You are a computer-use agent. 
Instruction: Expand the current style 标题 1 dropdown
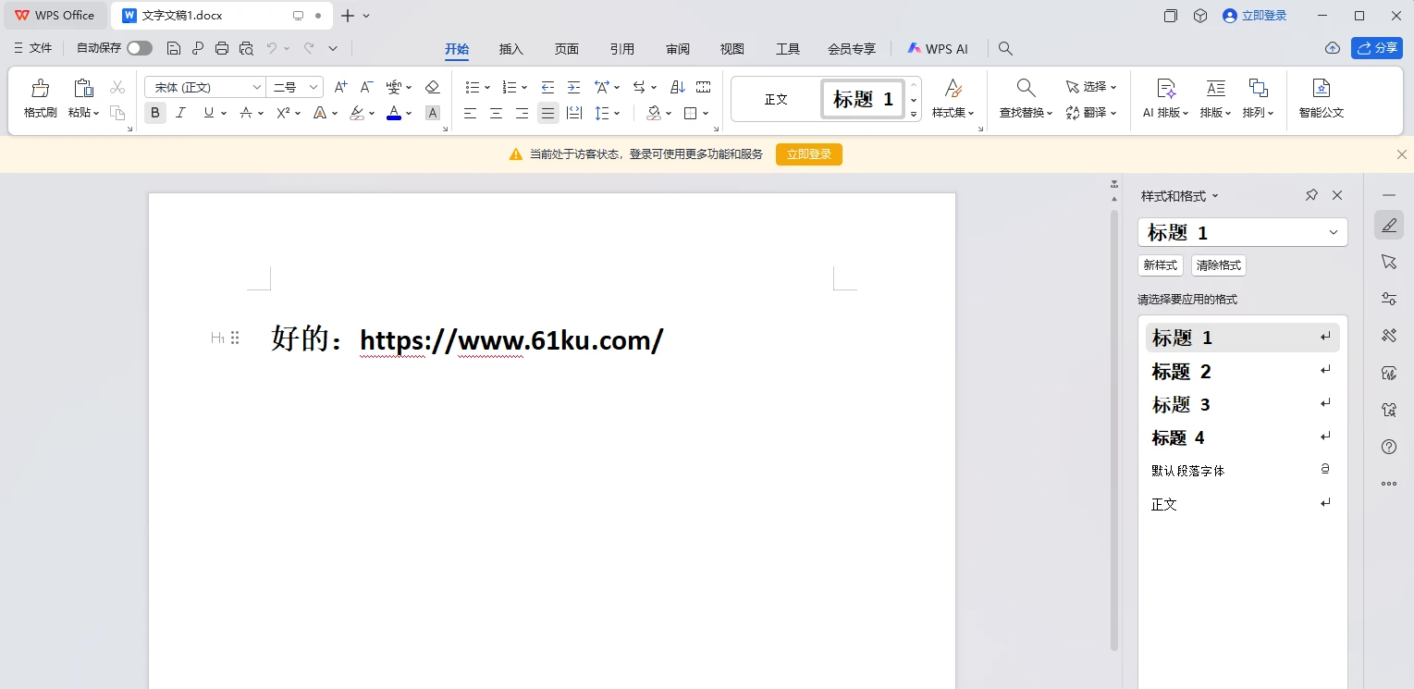1333,232
